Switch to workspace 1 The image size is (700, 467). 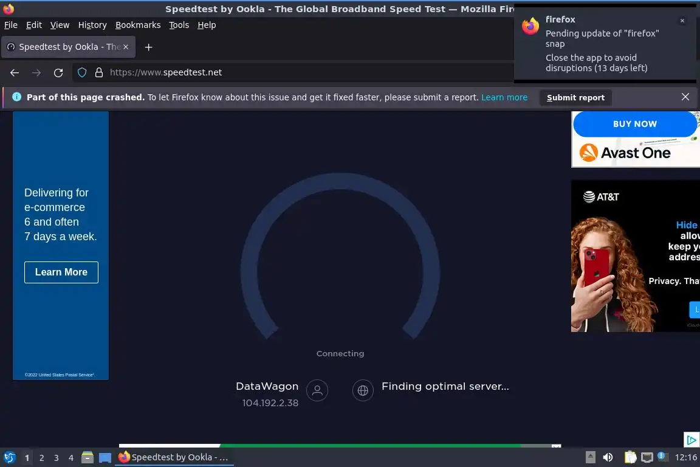click(x=27, y=458)
